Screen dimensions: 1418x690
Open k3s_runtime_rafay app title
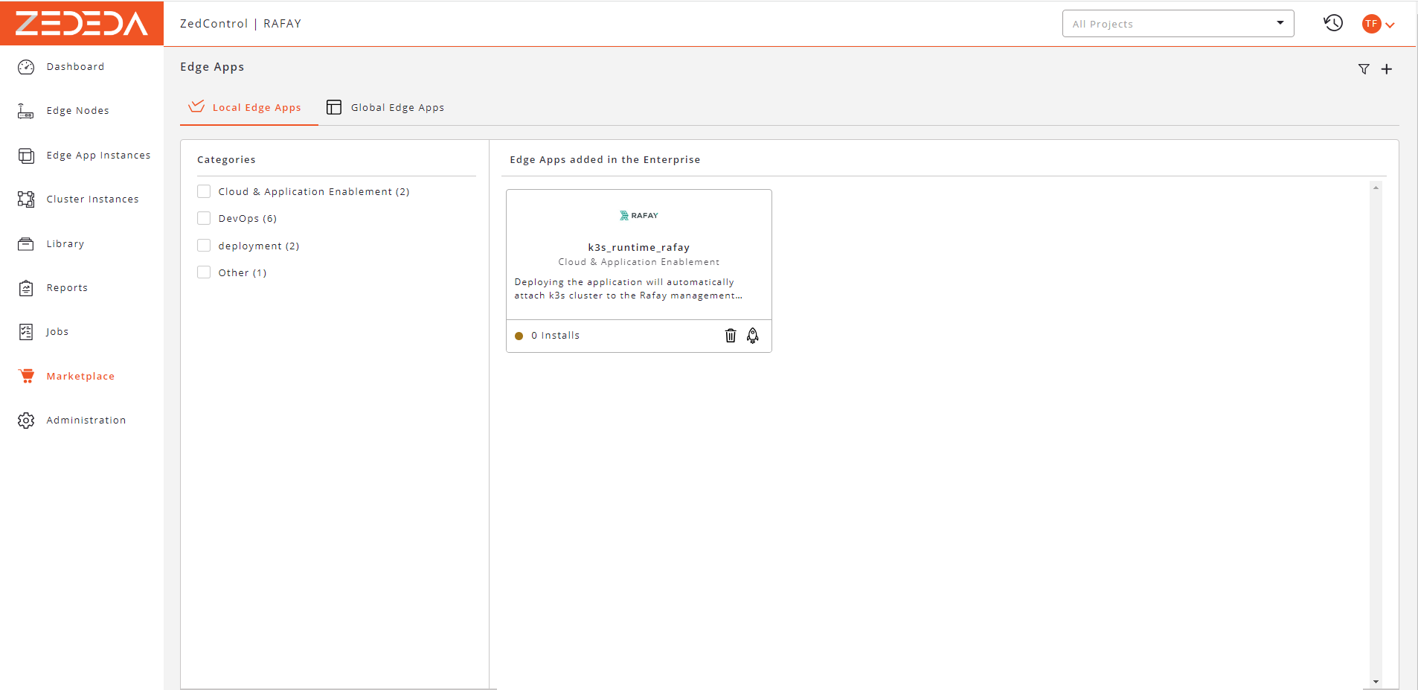639,247
